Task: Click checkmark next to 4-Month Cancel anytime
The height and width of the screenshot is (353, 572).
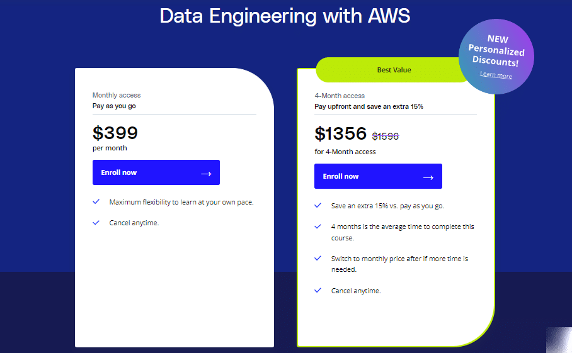Action: 317,290
